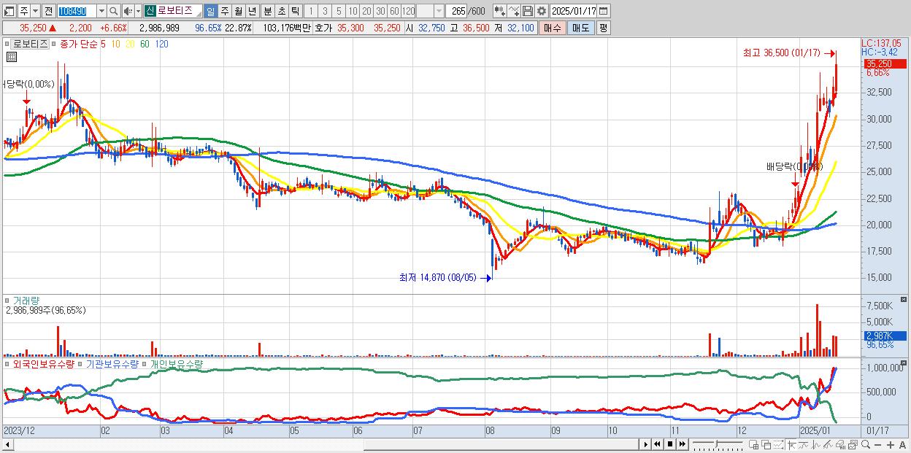
Task: Click the small grid icon under 로보티즈 label
Action: (12, 56)
